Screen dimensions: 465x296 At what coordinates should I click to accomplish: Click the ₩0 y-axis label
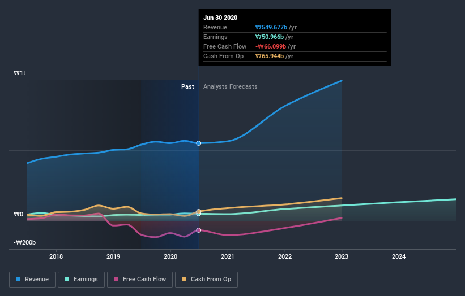coord(18,214)
